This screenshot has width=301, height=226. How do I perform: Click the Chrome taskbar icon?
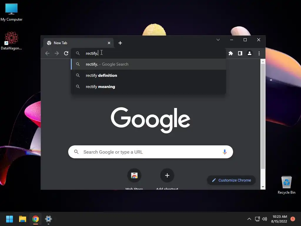(36, 219)
